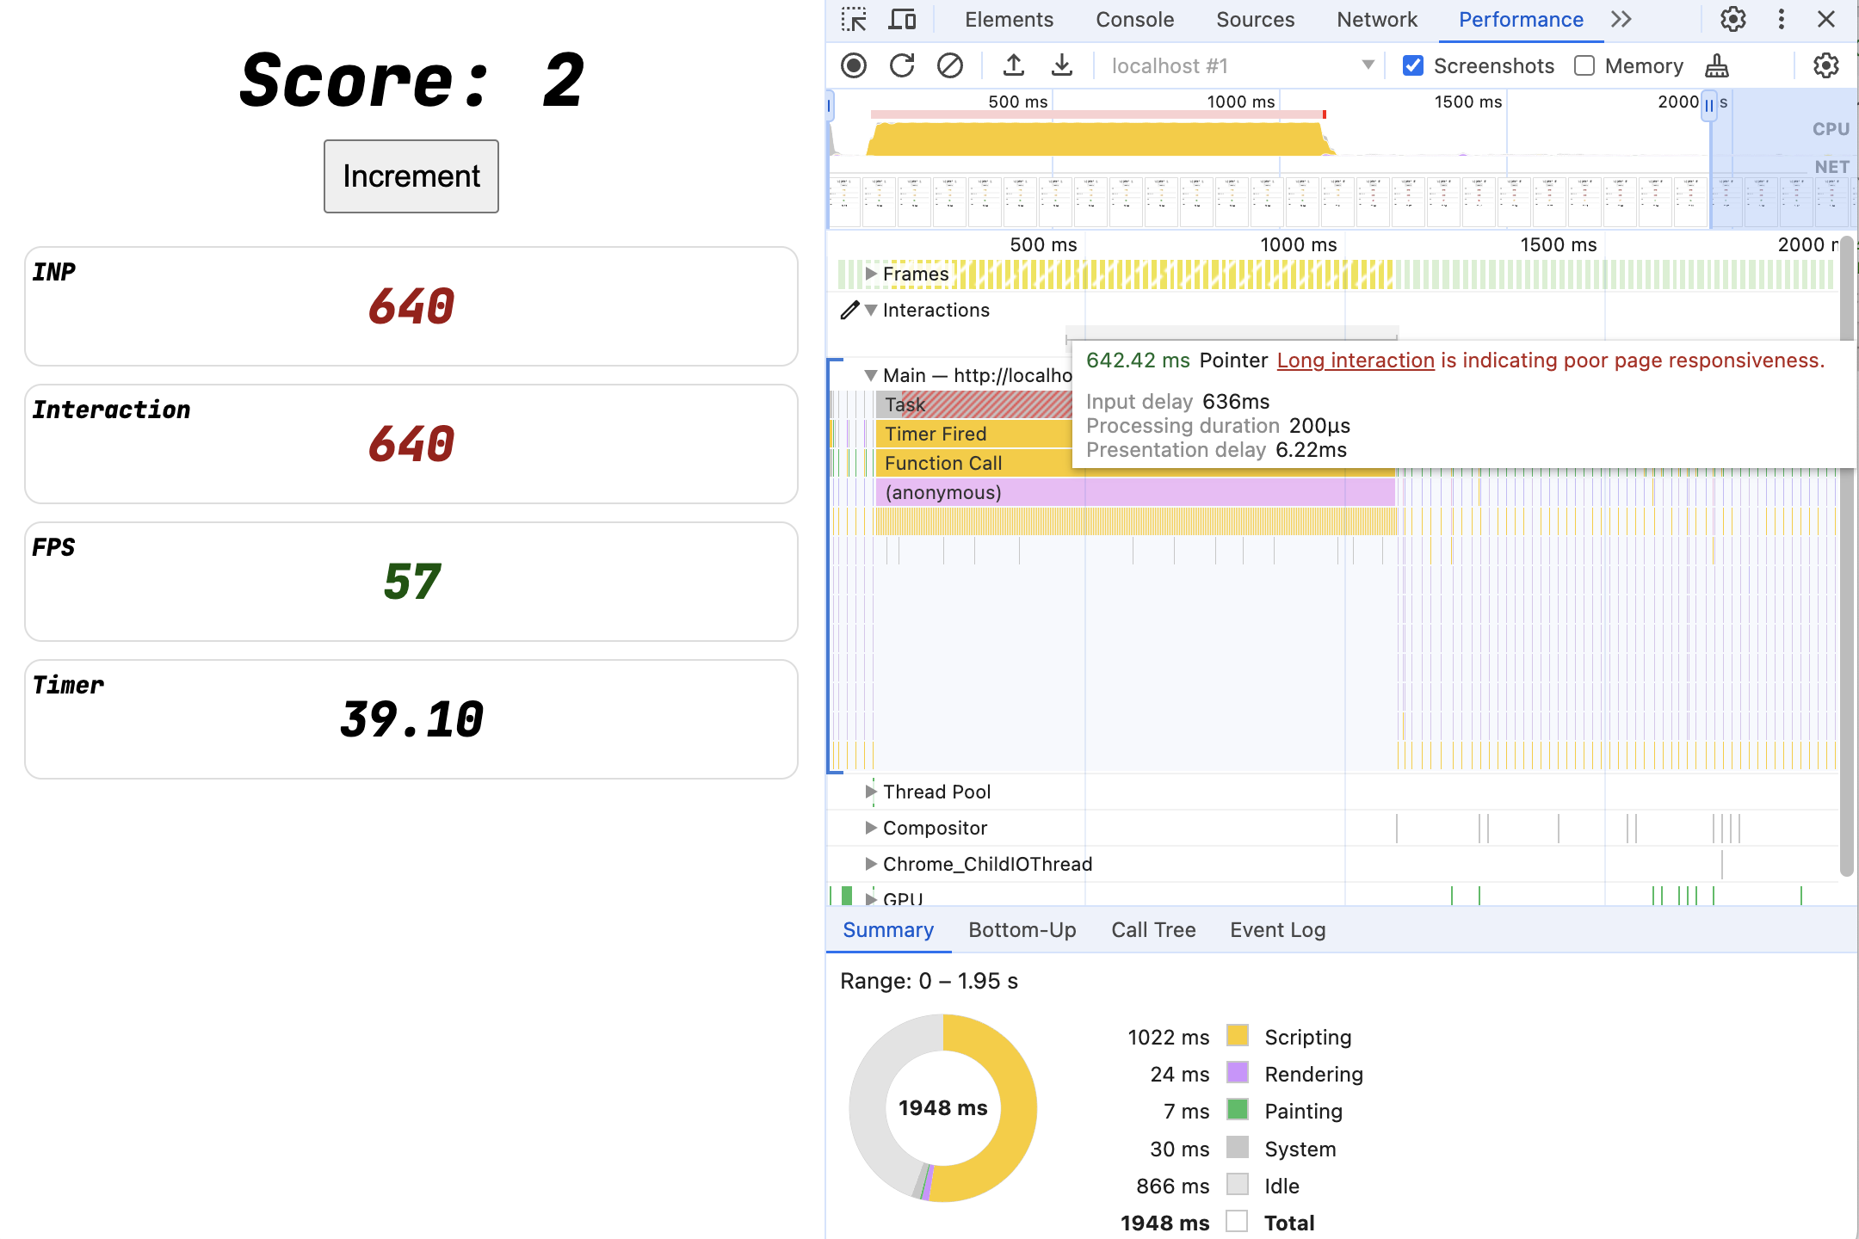This screenshot has width=1859, height=1239.
Task: Select the Bottom-Up tab
Action: point(1022,928)
